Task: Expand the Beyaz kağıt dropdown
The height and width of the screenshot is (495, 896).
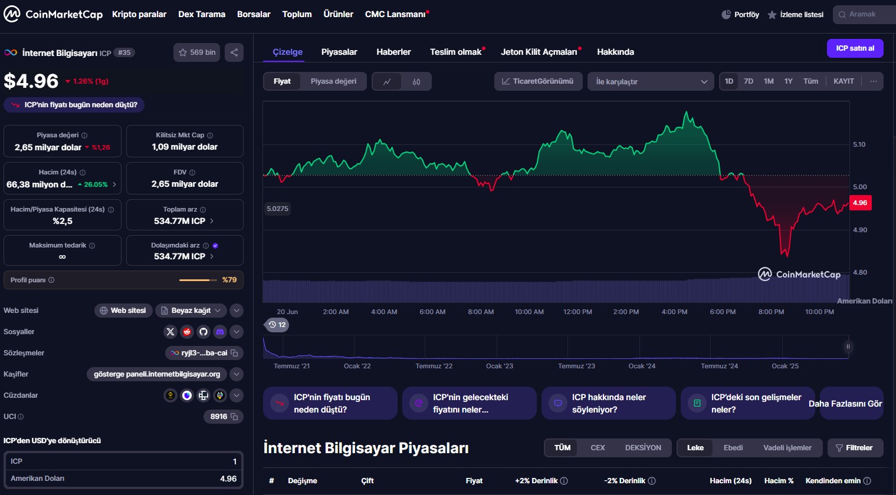Action: point(191,311)
